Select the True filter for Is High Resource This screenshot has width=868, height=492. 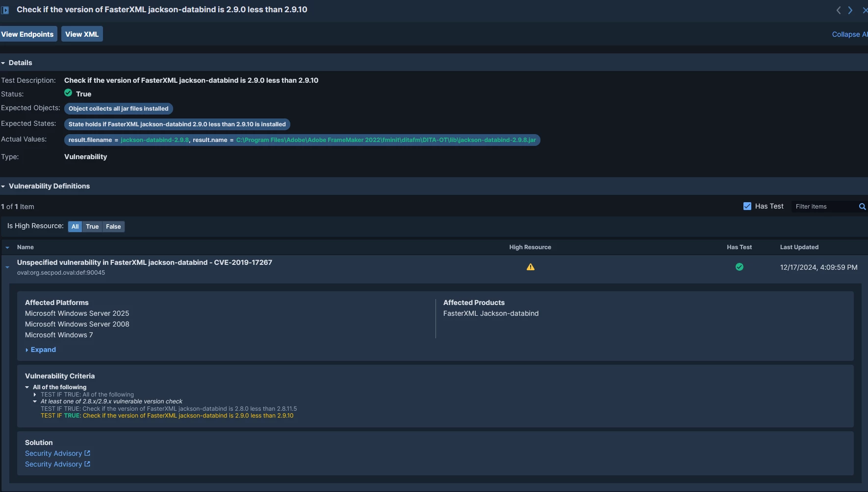[92, 227]
